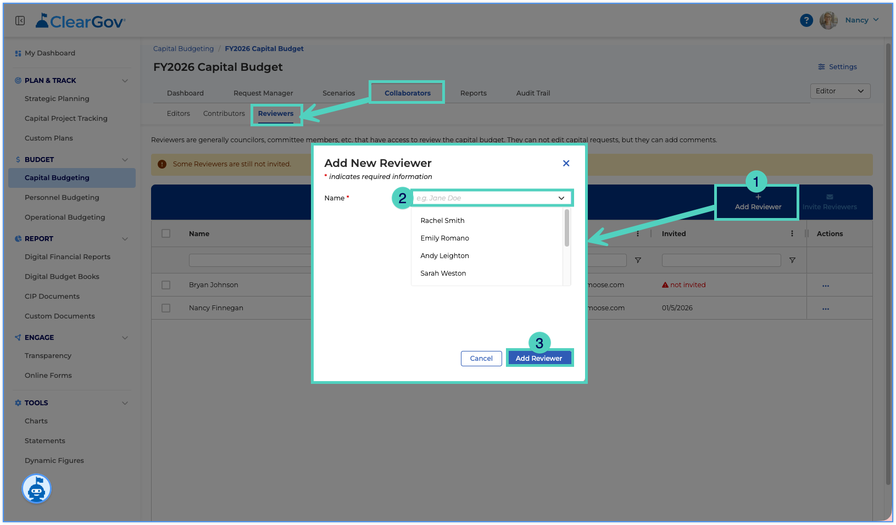The width and height of the screenshot is (896, 525).
Task: Toggle the select-all checkbox in table header
Action: [166, 233]
